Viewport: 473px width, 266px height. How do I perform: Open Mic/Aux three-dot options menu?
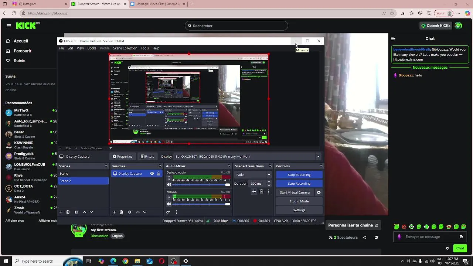169,197
